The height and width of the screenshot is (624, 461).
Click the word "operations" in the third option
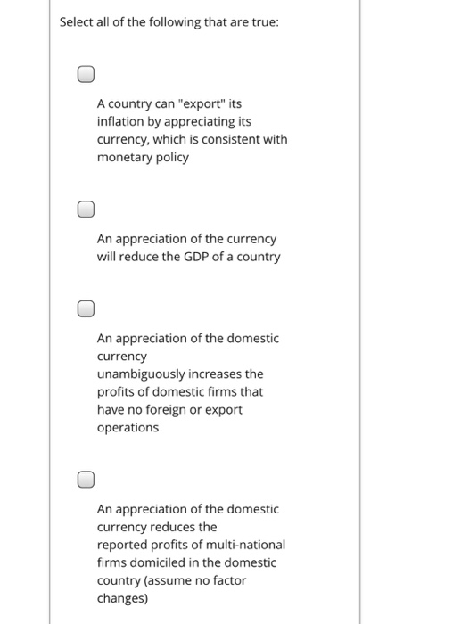[128, 428]
